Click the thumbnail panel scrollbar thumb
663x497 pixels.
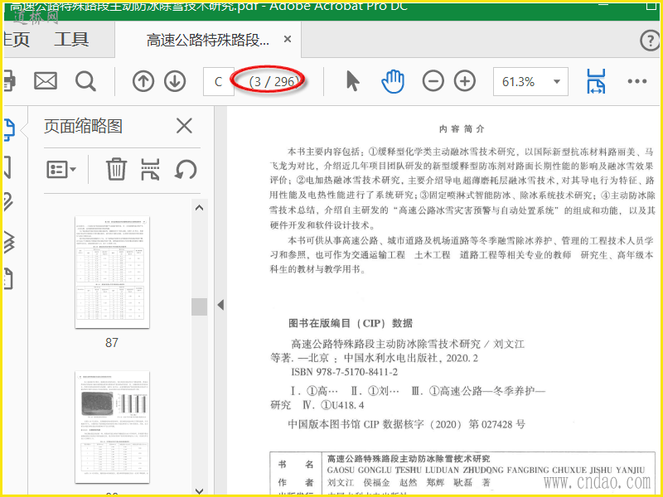coord(199,306)
